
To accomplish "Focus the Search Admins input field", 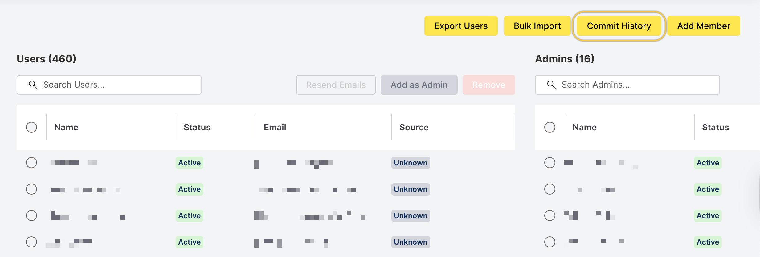I will tap(635, 85).
